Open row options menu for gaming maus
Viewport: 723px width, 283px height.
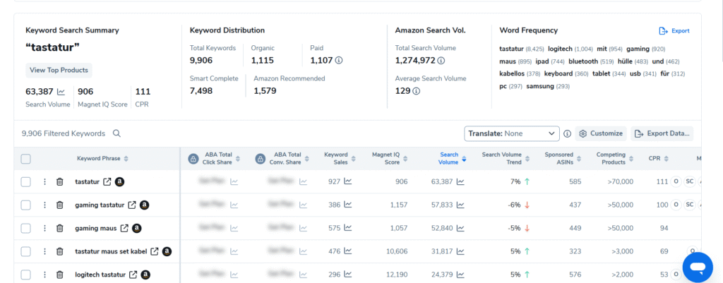click(x=44, y=228)
